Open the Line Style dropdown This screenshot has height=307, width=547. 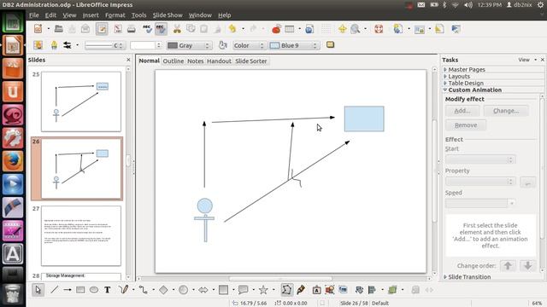click(104, 45)
